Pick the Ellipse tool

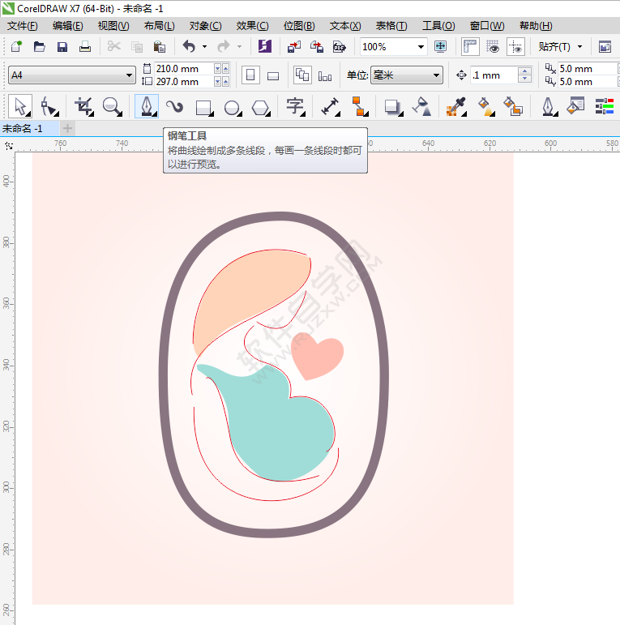pos(232,106)
